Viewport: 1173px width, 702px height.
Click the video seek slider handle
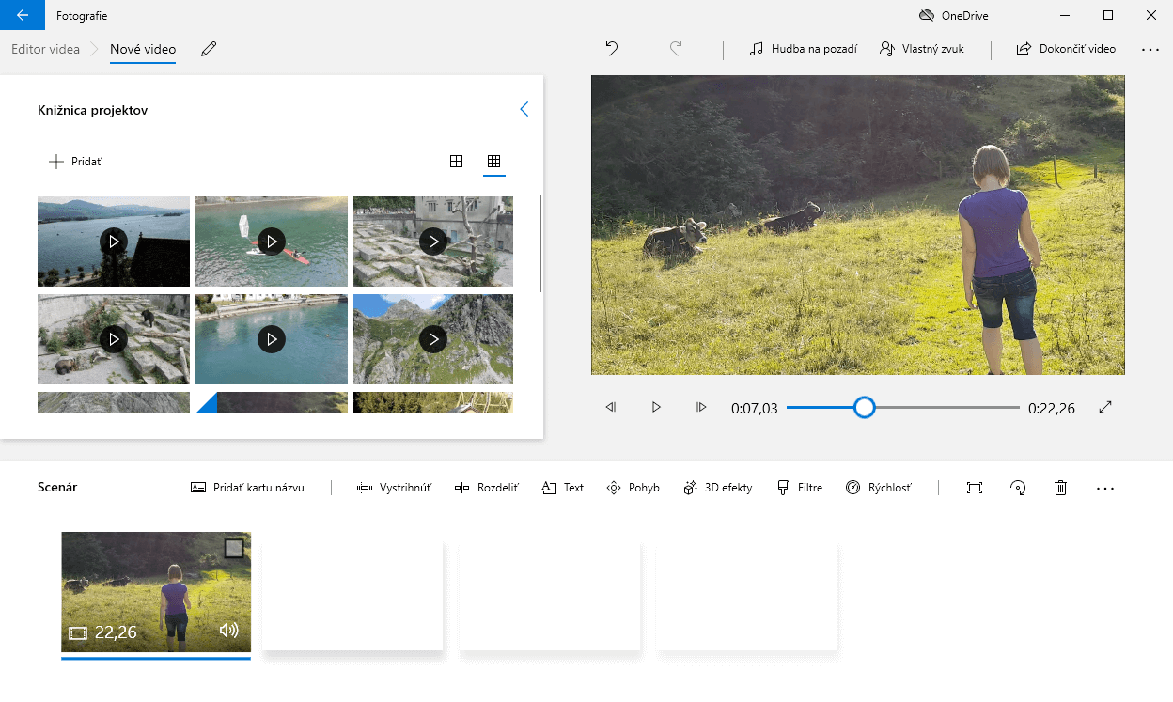coord(864,408)
